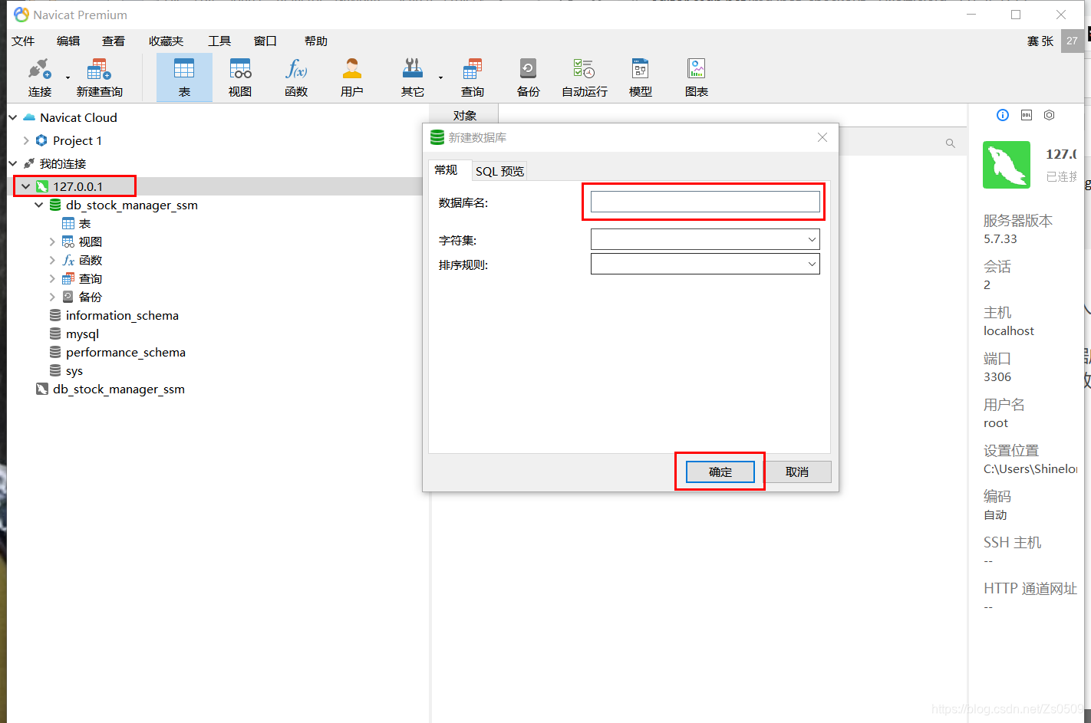This screenshot has width=1091, height=723.
Task: Open the Window (窗口) menu
Action: pos(265,41)
